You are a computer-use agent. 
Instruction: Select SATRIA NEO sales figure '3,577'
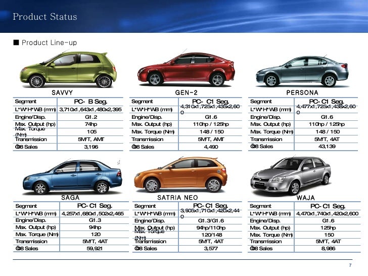211,248
